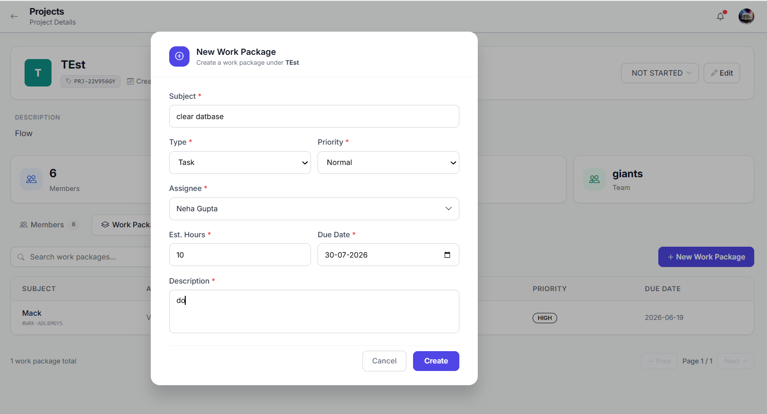Open the Due Date calendar picker icon
The image size is (767, 414).
(447, 255)
